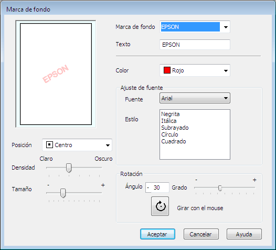
Task: Click the Tamaño slider thumb
Action: click(63, 193)
